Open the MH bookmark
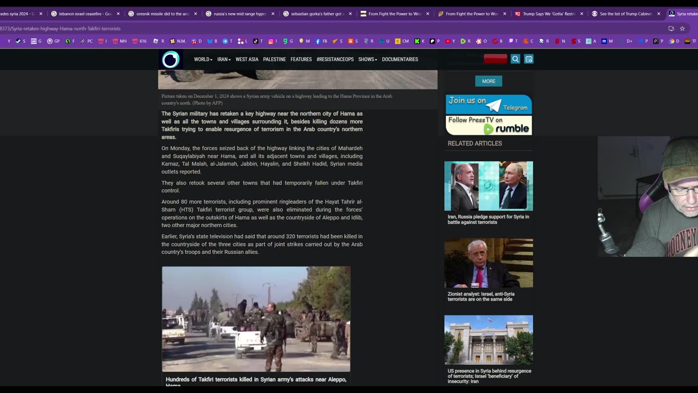The width and height of the screenshot is (698, 393). pyautogui.click(x=119, y=41)
